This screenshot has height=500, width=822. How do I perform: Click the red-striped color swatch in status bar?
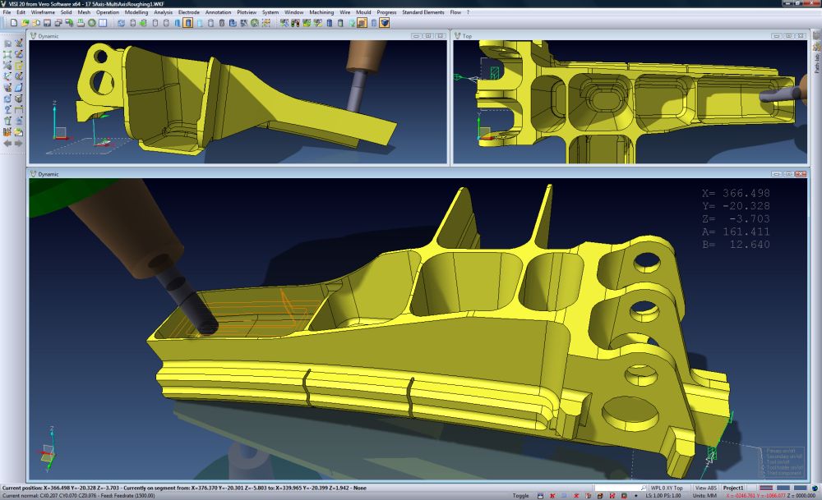(x=766, y=488)
